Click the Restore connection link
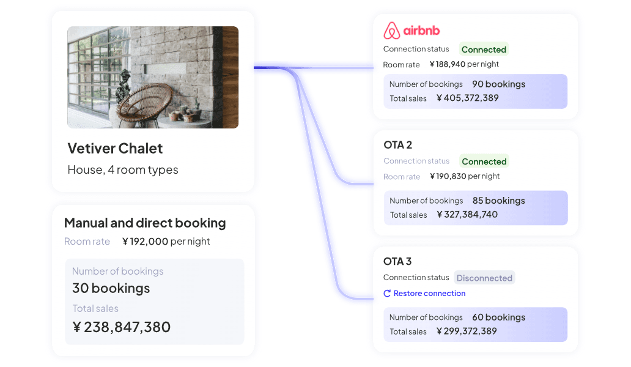The height and width of the screenshot is (367, 631). tap(424, 294)
